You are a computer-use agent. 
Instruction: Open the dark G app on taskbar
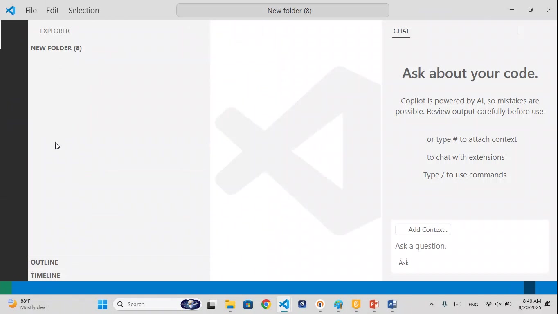coord(302,304)
